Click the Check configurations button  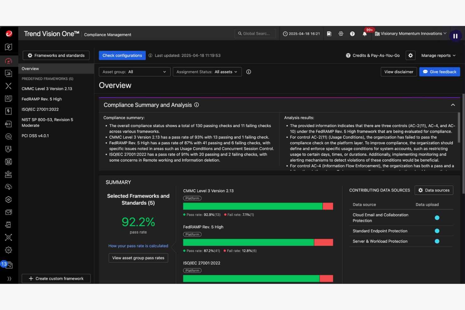(x=122, y=55)
